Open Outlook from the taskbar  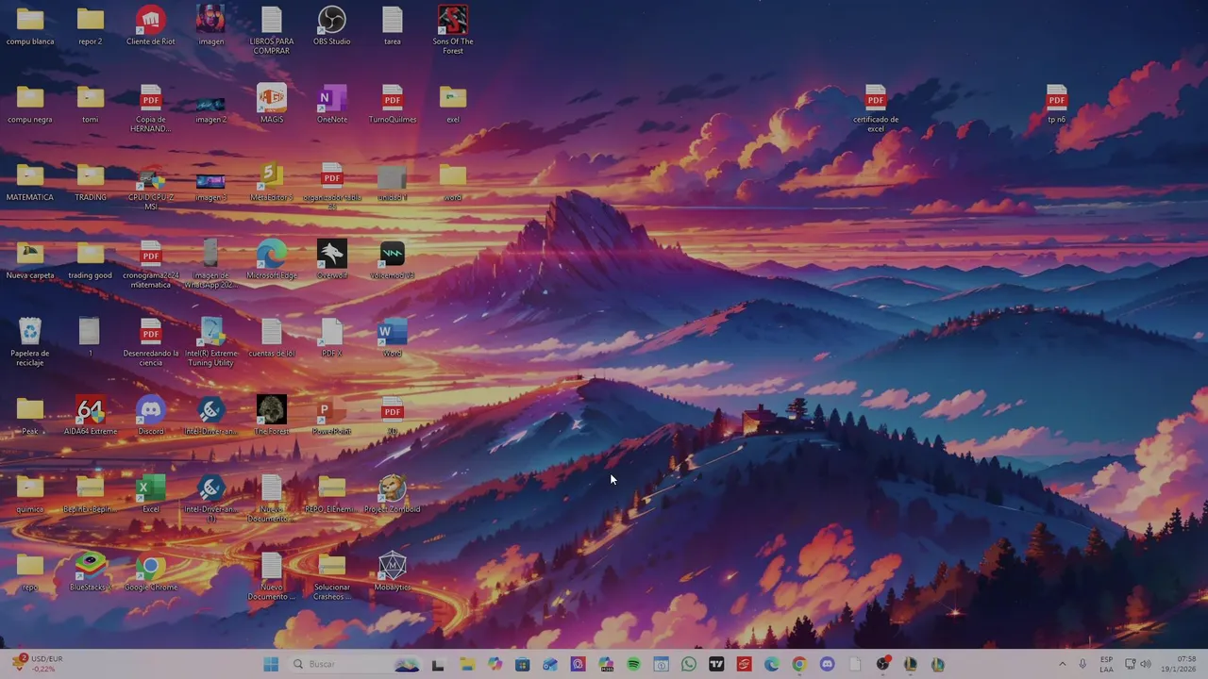coord(550,664)
